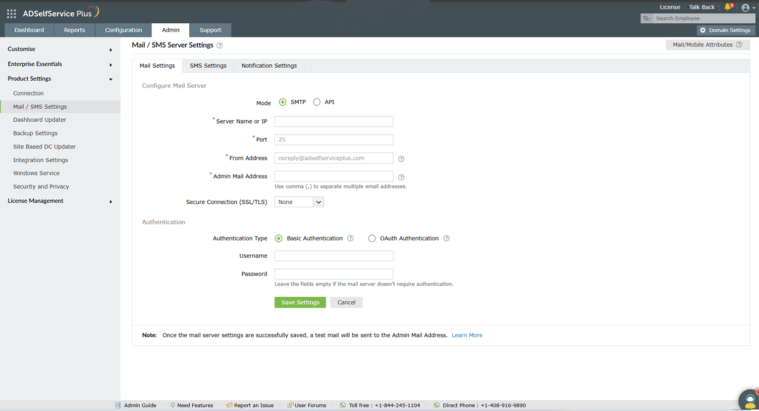The image size is (759, 411).
Task: Open the user account menu icon
Action: 746,7
